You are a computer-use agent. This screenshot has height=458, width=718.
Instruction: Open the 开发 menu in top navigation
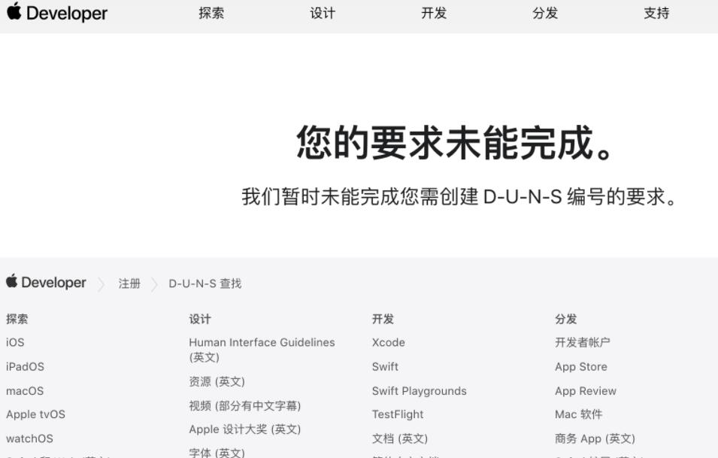click(434, 13)
